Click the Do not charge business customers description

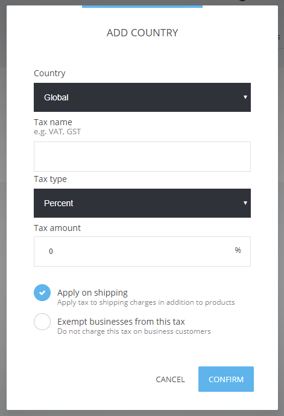[x=134, y=331]
